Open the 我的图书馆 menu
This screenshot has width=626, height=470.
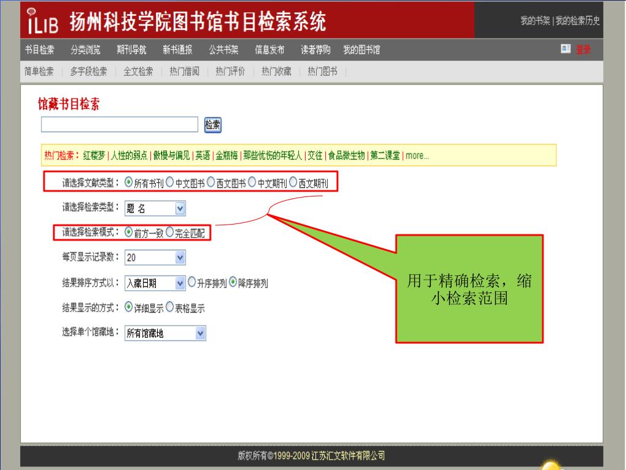tap(361, 50)
